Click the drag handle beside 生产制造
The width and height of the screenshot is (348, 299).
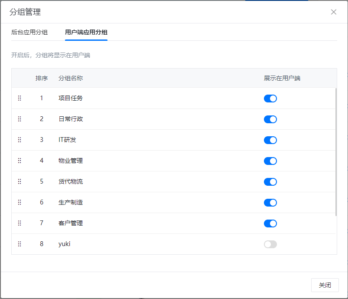[x=20, y=202]
